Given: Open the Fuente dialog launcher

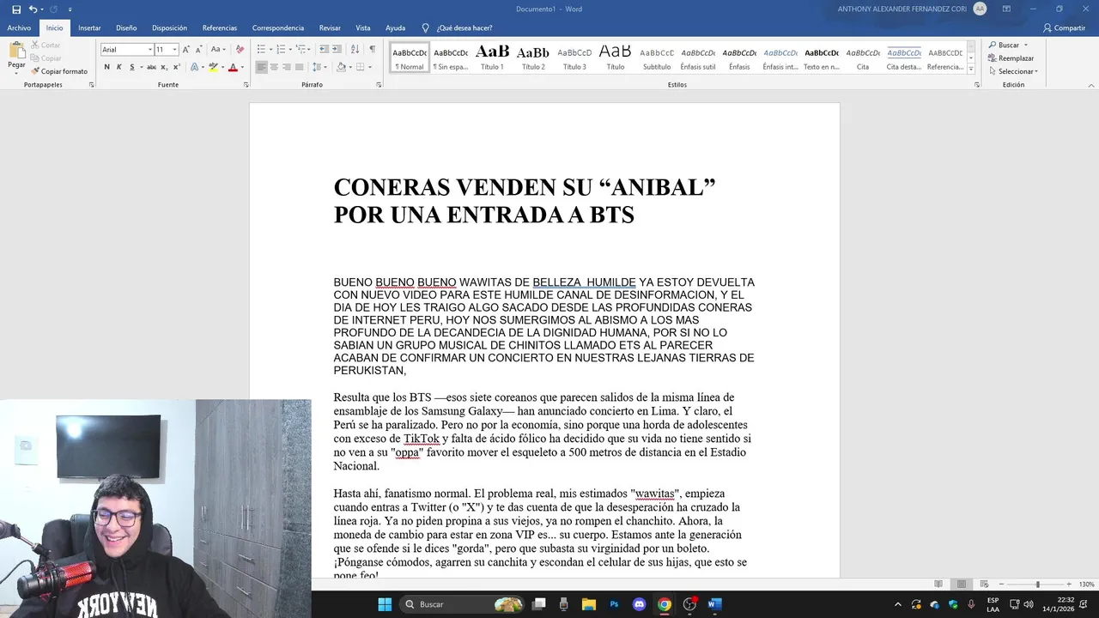Looking at the screenshot, I should pyautogui.click(x=246, y=85).
